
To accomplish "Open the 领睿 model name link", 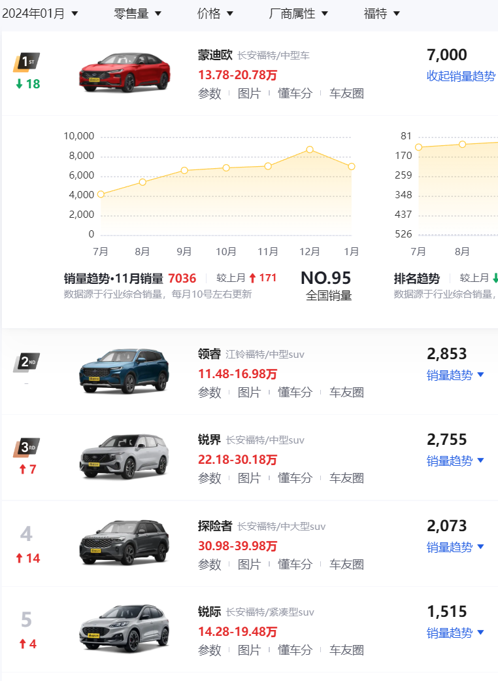I will point(210,354).
